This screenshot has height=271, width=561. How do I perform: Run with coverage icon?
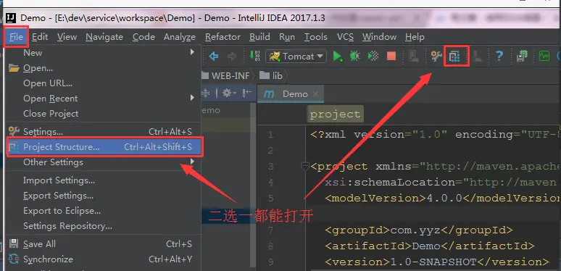373,56
